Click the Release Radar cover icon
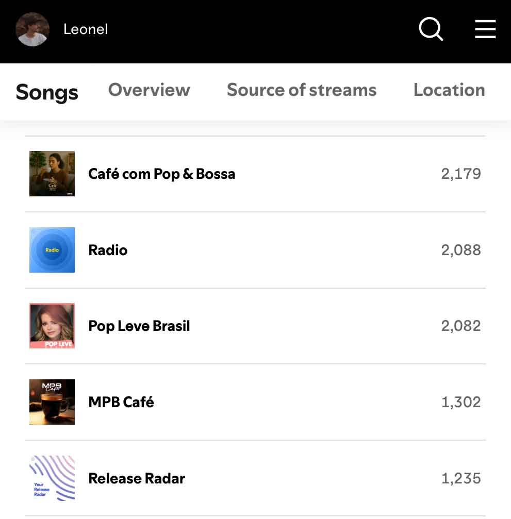Image resolution: width=511 pixels, height=519 pixels. 52,478
